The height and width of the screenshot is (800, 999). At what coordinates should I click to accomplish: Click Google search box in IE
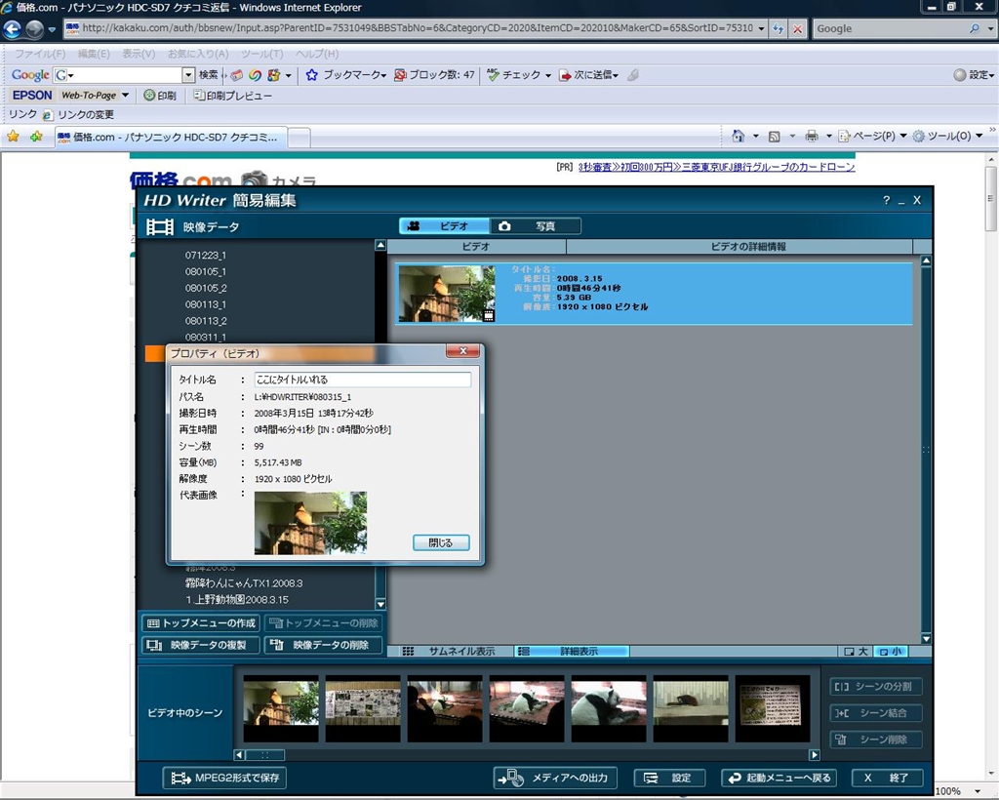pyautogui.click(x=890, y=28)
